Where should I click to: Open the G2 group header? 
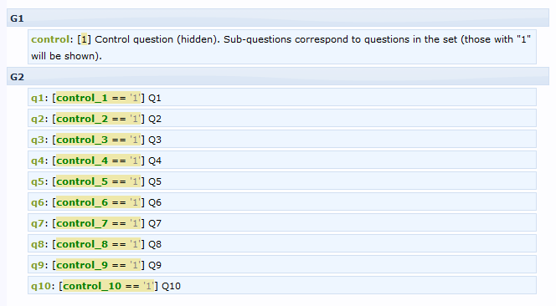tap(278, 77)
